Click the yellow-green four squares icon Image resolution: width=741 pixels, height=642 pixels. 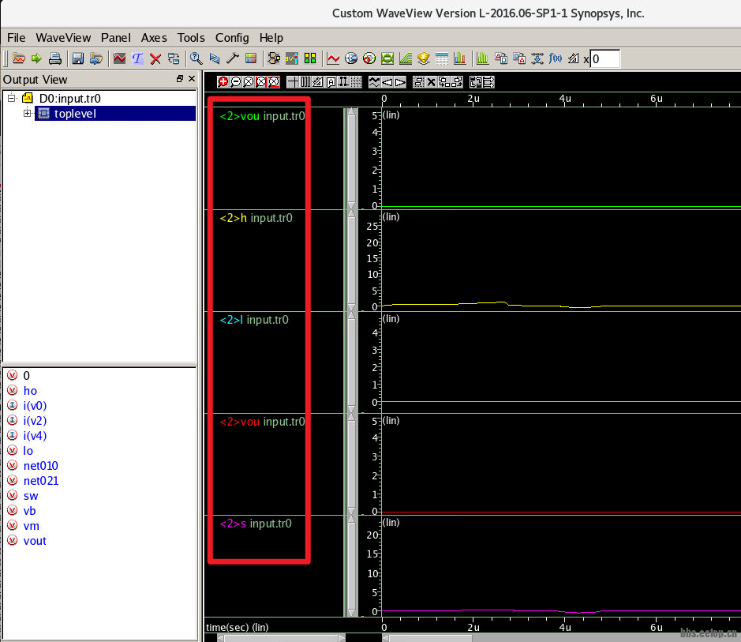click(310, 58)
